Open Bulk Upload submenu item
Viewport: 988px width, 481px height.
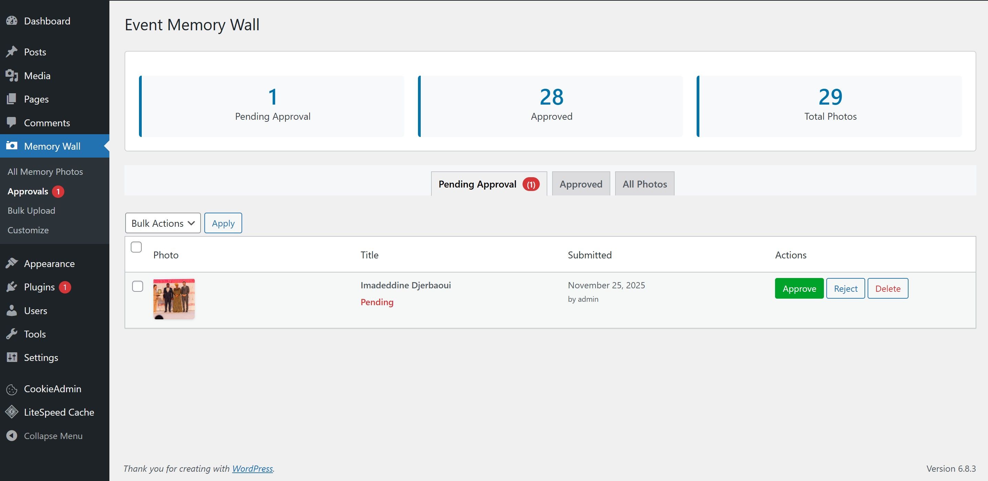point(31,211)
